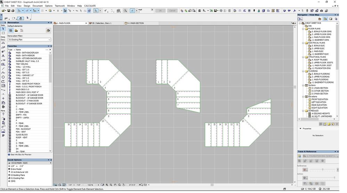The image size is (347, 193).
Task: Click the zoom out icon at bottom bar
Action: point(111,185)
